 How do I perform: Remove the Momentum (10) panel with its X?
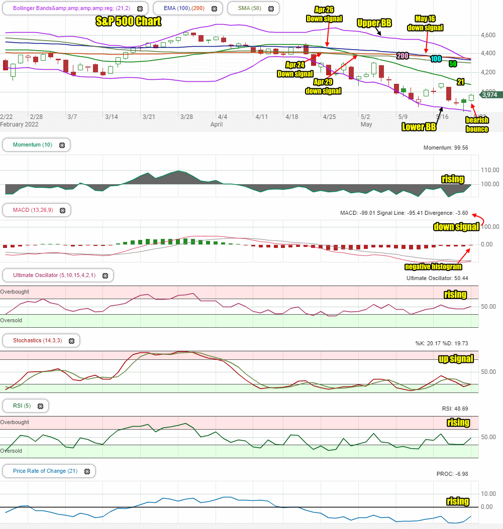62,145
